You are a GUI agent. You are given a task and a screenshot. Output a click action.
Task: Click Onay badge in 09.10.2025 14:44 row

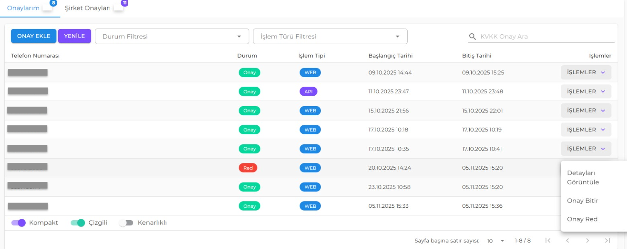pos(249,72)
